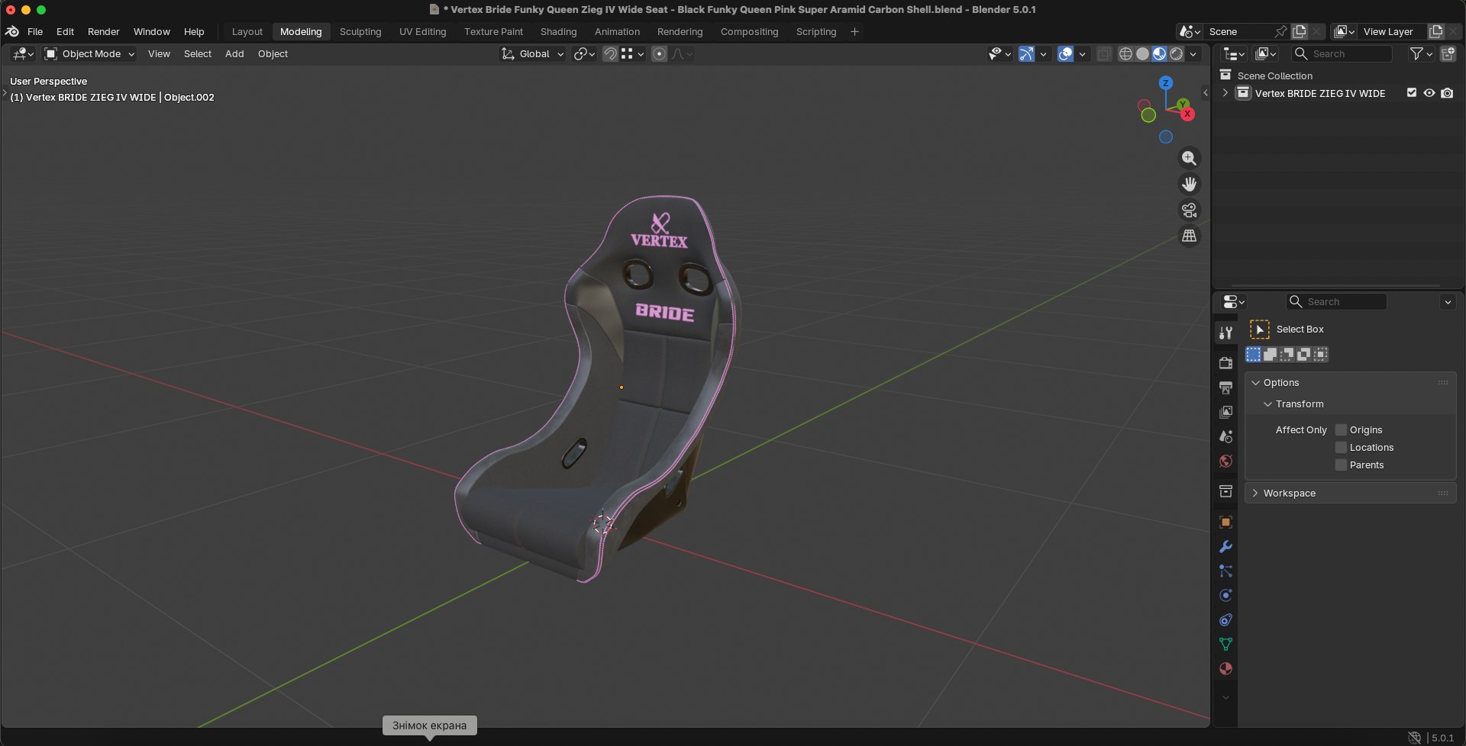Screen dimensions: 1466x746
Task: Switch perspective/orthographic with the grid icon
Action: click(1189, 236)
